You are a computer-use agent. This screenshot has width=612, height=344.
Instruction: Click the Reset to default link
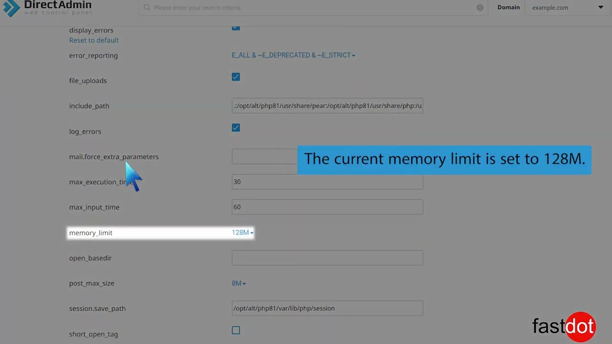click(94, 40)
